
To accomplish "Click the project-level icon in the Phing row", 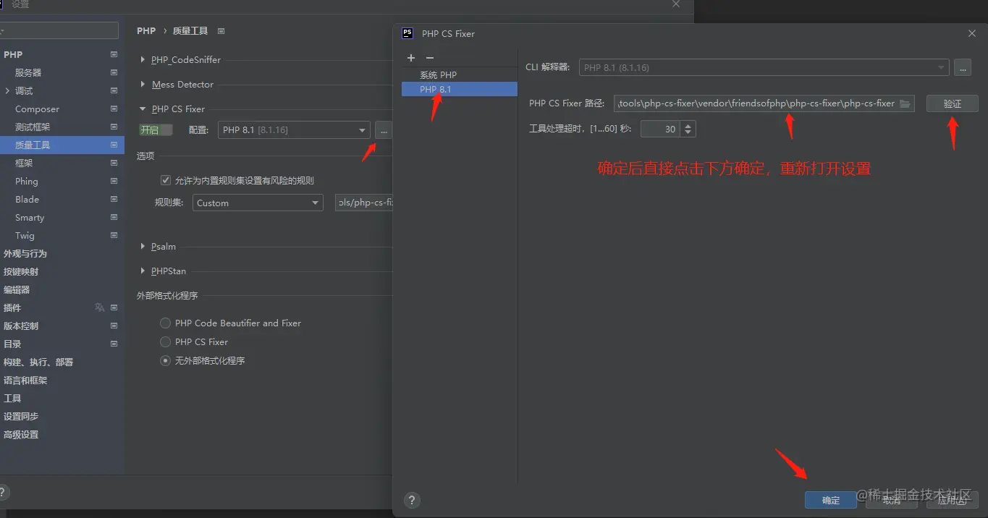I will 114,181.
